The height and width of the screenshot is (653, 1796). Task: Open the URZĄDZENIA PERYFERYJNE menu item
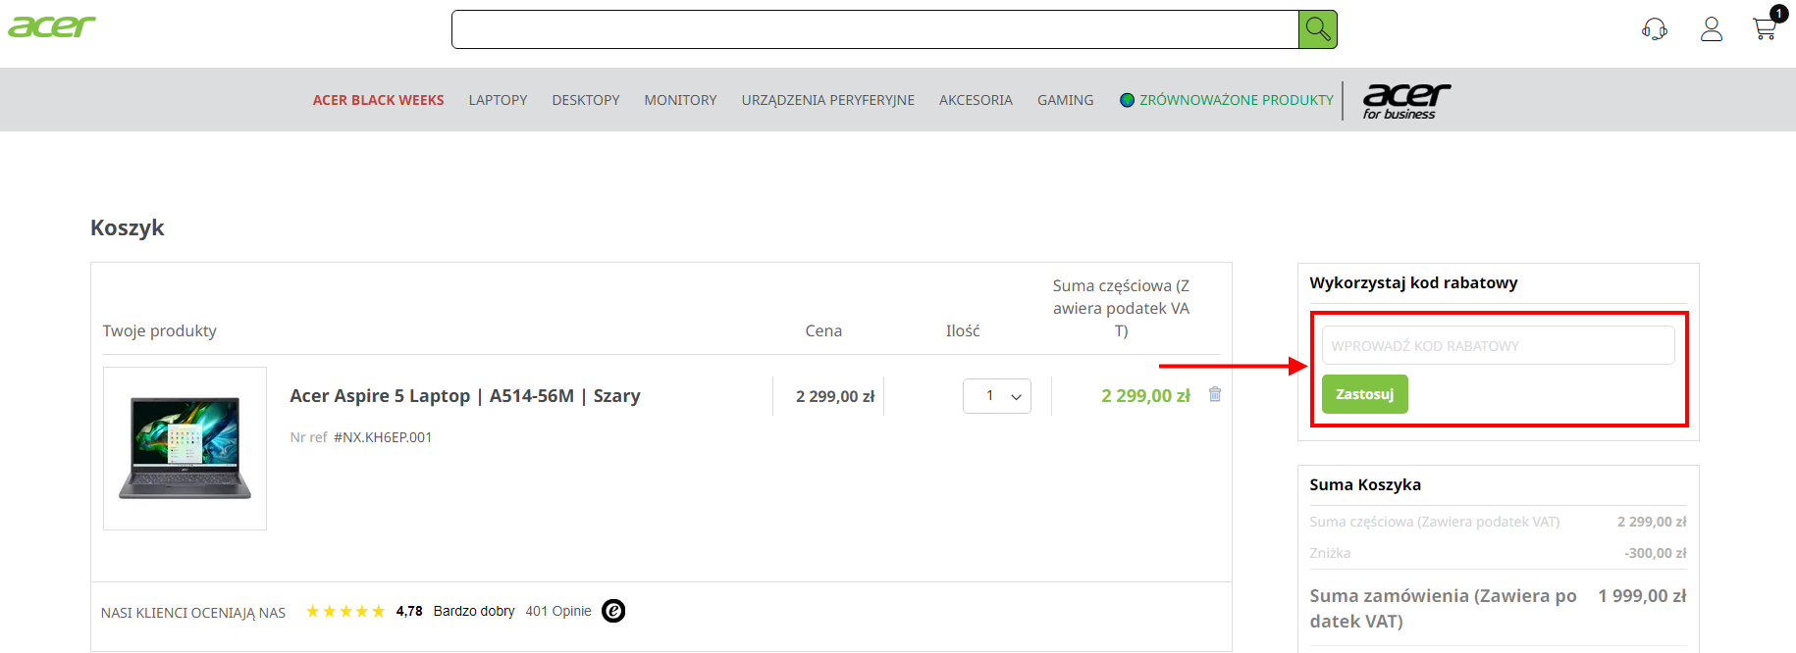[x=828, y=100]
